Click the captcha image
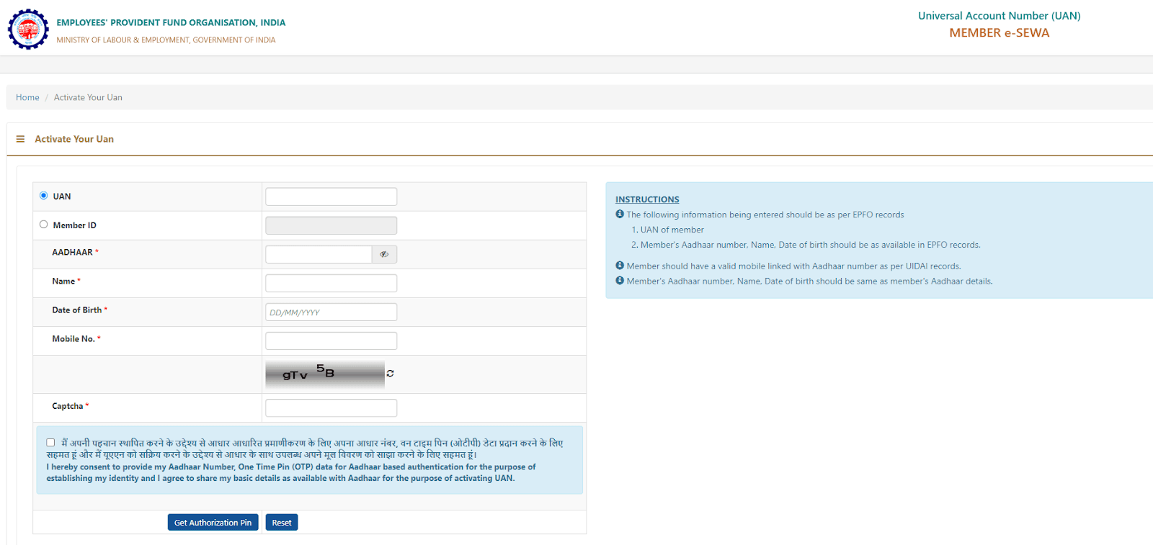Image resolution: width=1153 pixels, height=545 pixels. (x=324, y=374)
